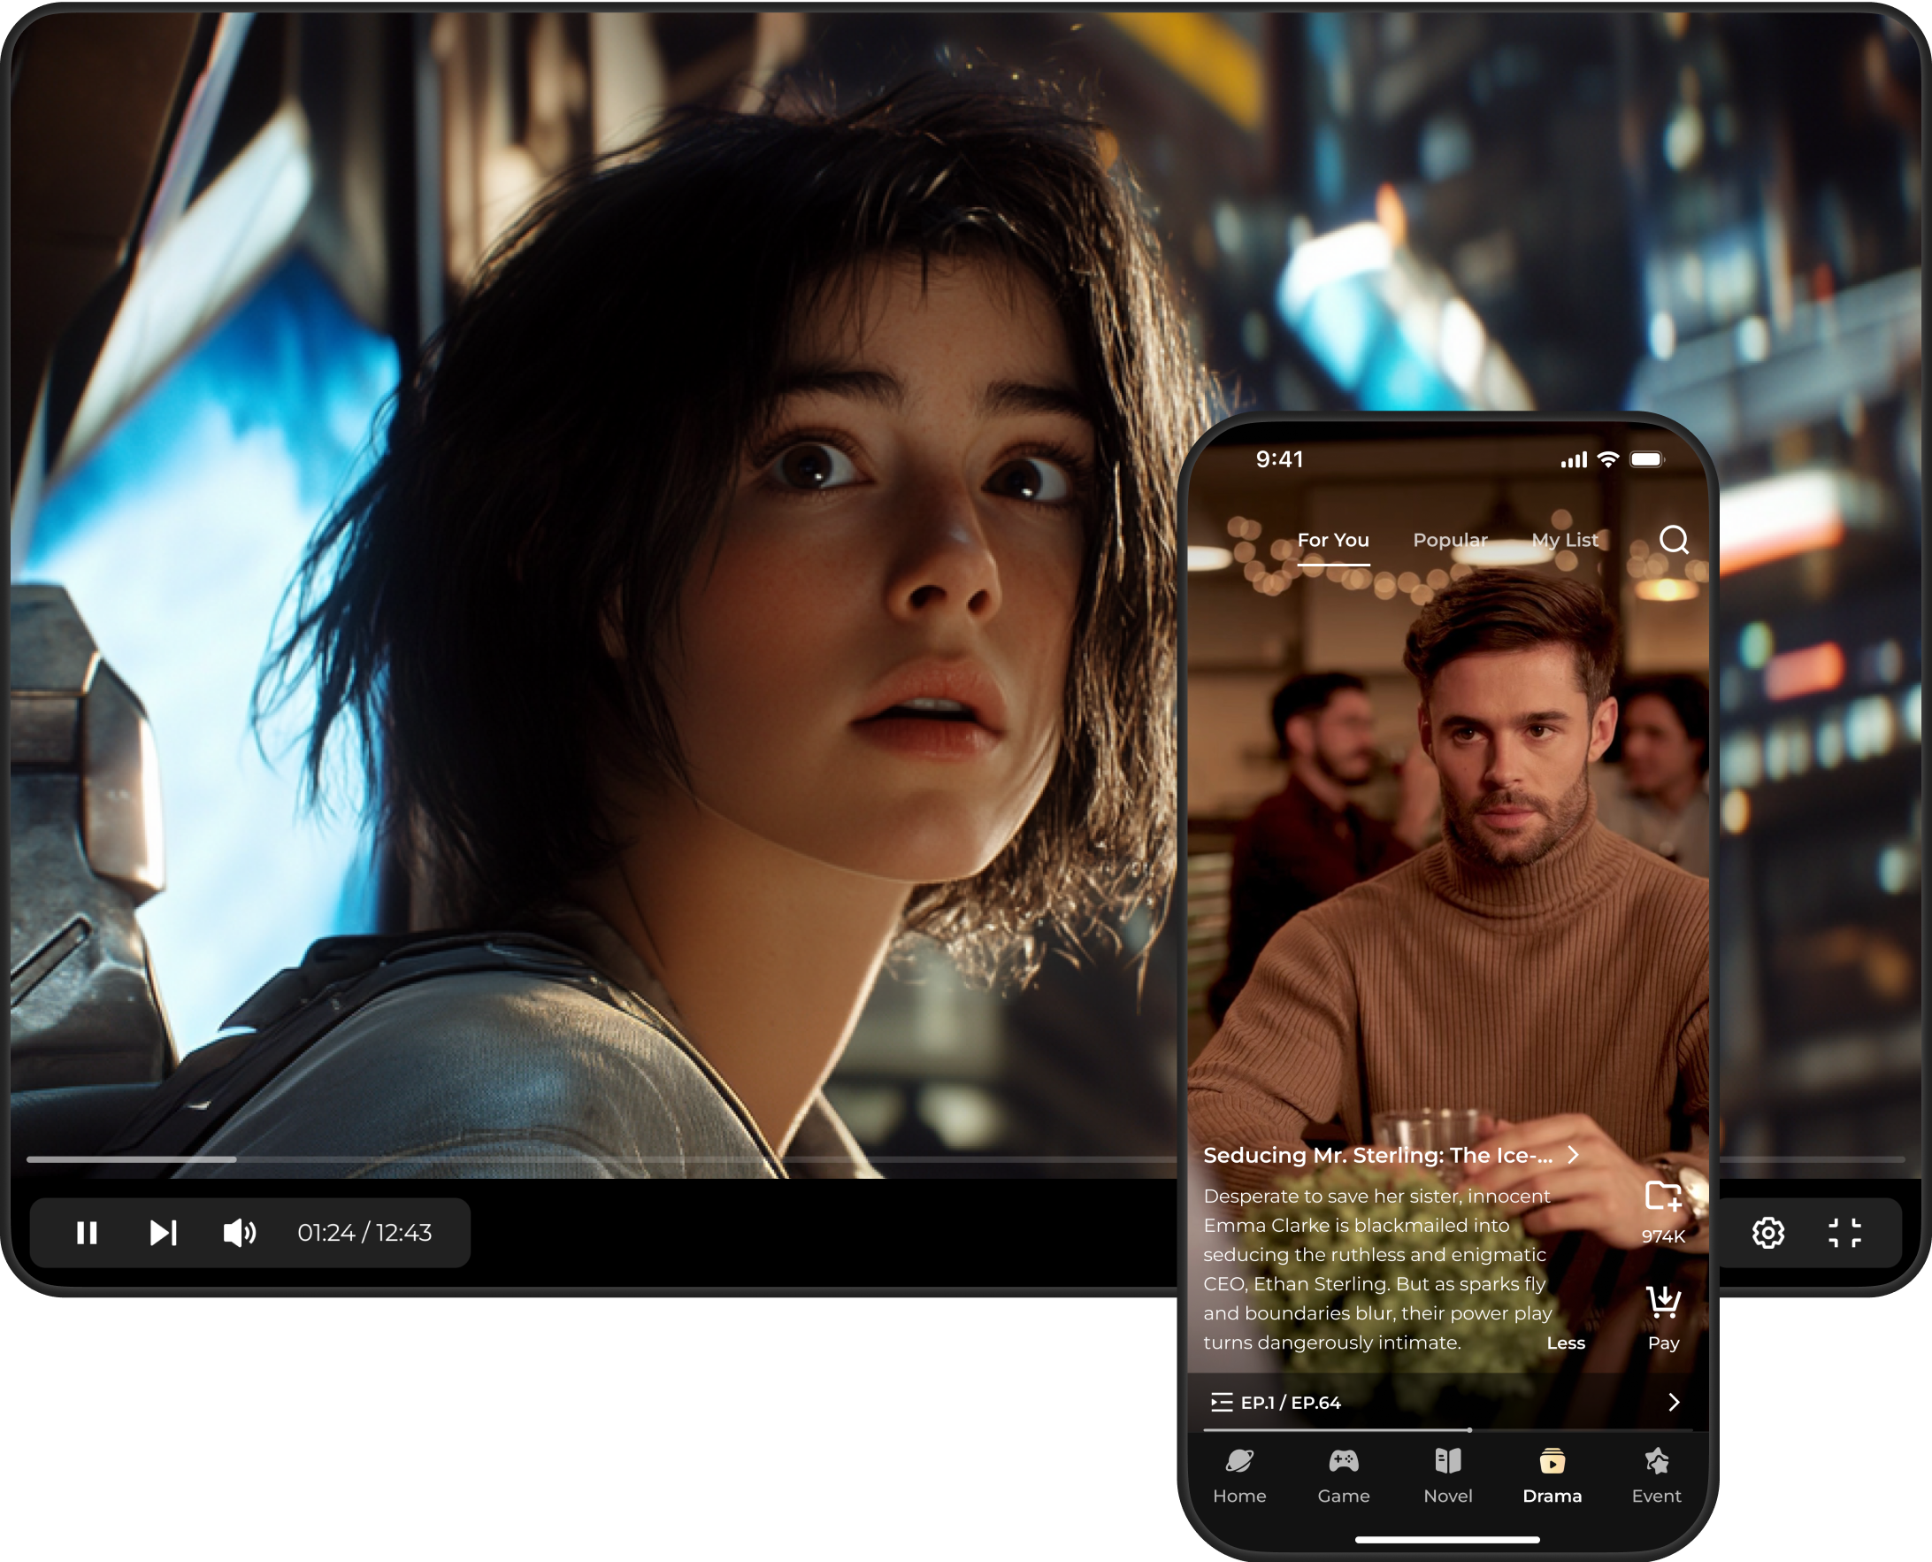Open the My List tab
Image resolution: width=1932 pixels, height=1562 pixels.
pos(1565,541)
